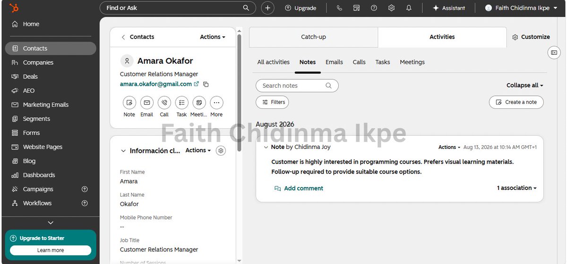Click the Task action icon
567x264 pixels.
pyautogui.click(x=181, y=103)
